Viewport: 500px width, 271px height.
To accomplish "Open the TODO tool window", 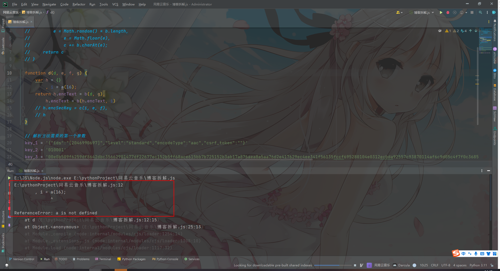I will [x=61, y=259].
